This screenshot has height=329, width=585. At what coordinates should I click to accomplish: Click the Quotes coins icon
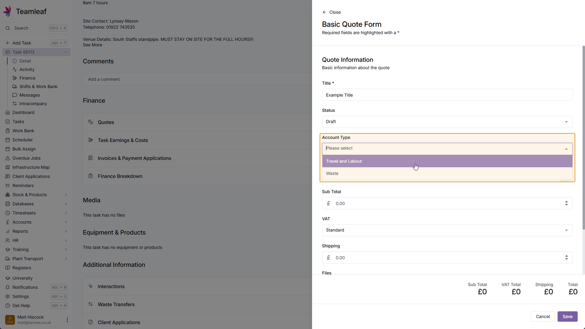pos(90,122)
